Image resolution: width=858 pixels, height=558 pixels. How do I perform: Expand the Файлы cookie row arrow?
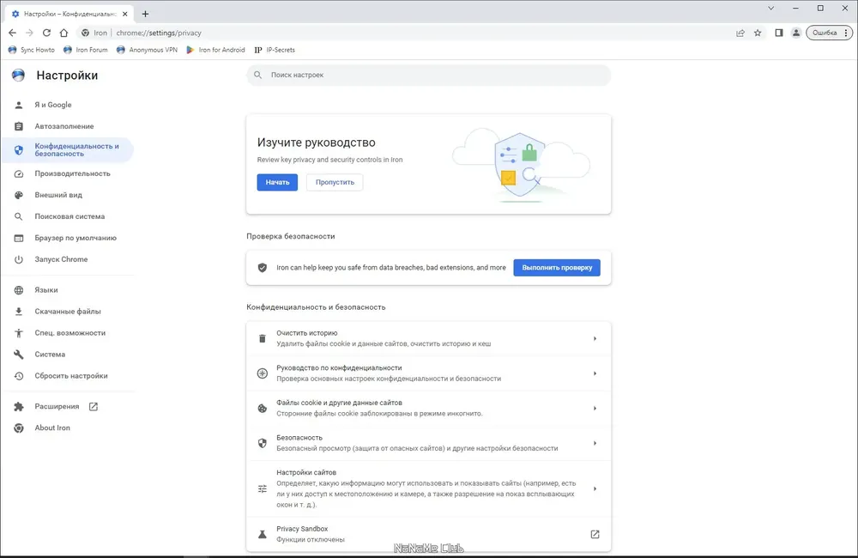pyautogui.click(x=595, y=408)
